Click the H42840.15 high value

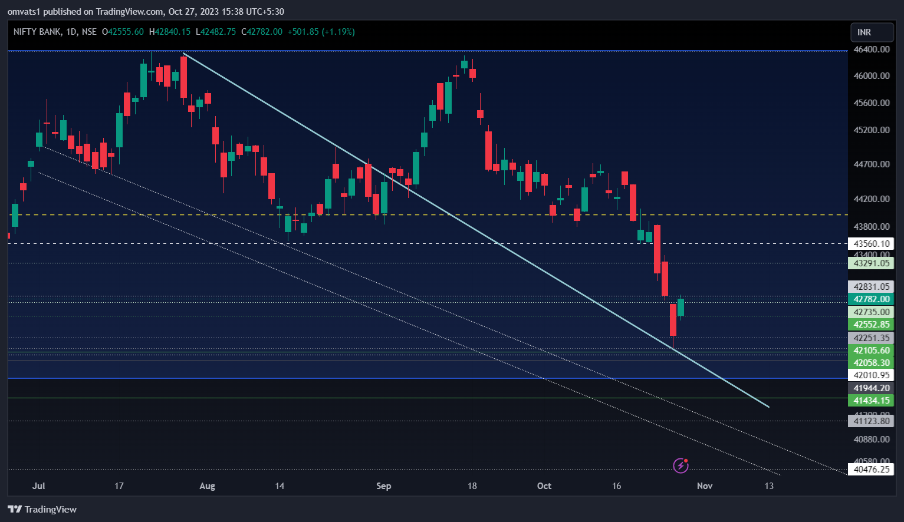[170, 32]
